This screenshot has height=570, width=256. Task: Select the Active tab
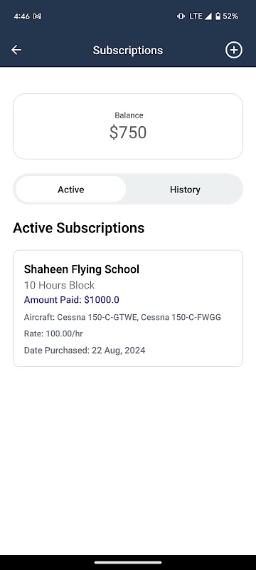(x=71, y=190)
